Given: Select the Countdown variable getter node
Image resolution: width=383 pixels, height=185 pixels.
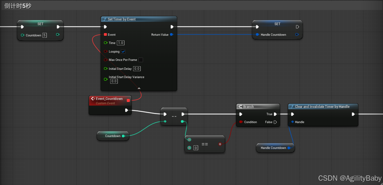Looking at the screenshot, I should pos(113,136).
